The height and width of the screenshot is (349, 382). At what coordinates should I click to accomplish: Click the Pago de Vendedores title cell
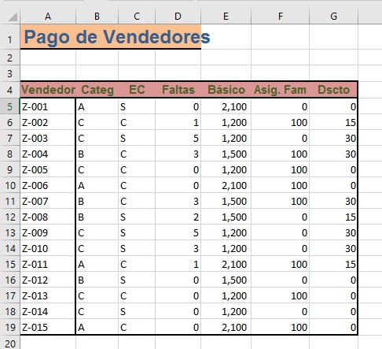[111, 37]
